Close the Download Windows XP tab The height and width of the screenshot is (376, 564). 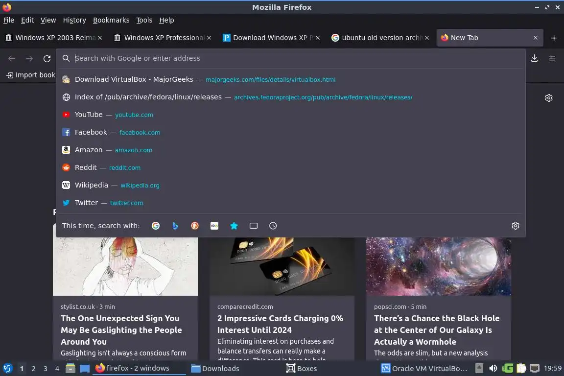click(318, 38)
